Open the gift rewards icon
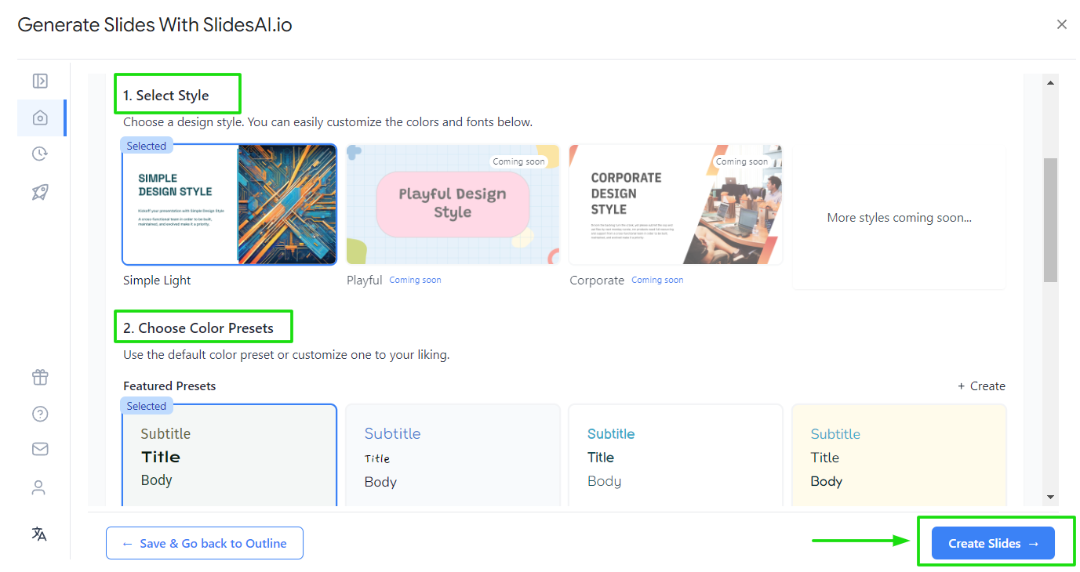Image resolution: width=1080 pixels, height=572 pixels. pos(40,377)
